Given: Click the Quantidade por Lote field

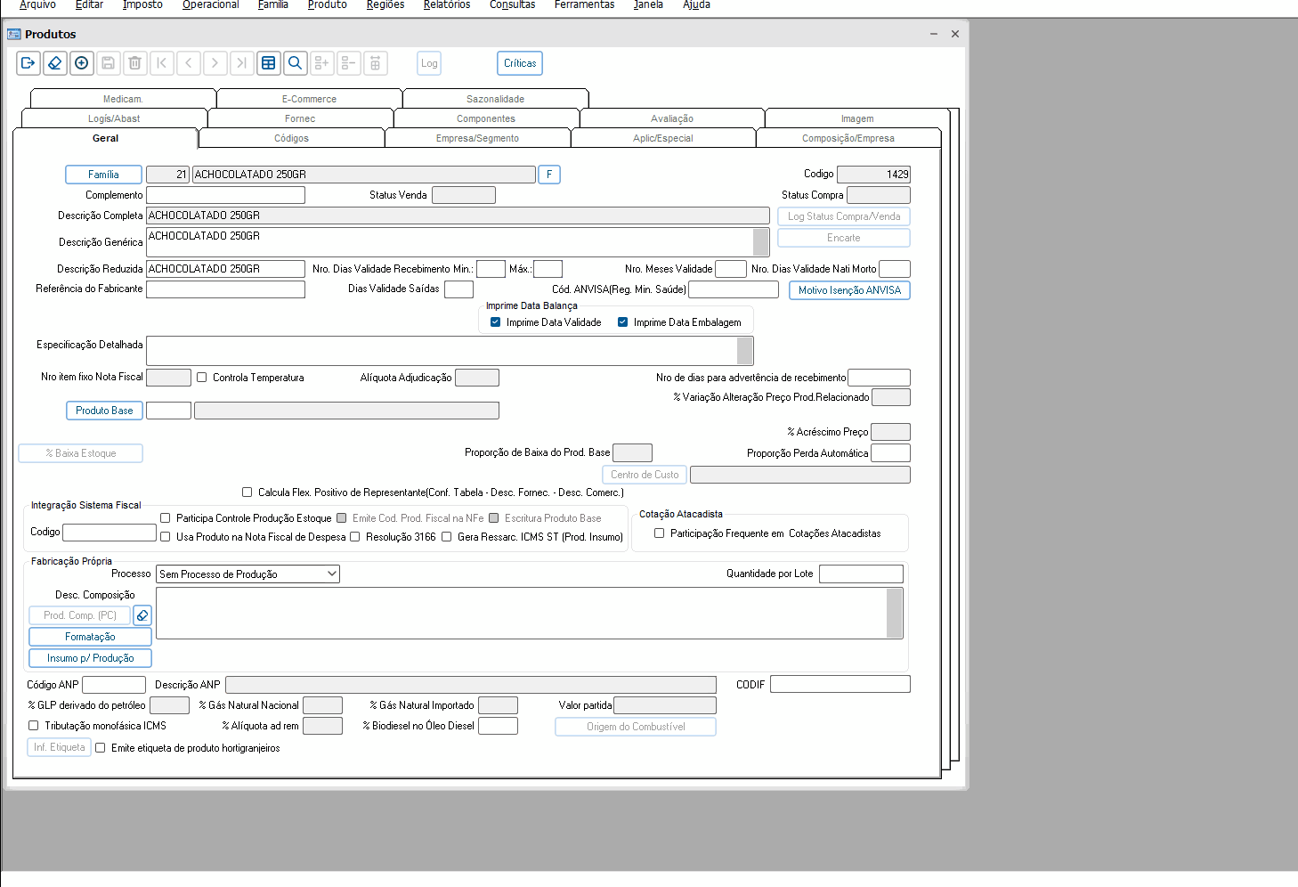Looking at the screenshot, I should click(x=861, y=574).
